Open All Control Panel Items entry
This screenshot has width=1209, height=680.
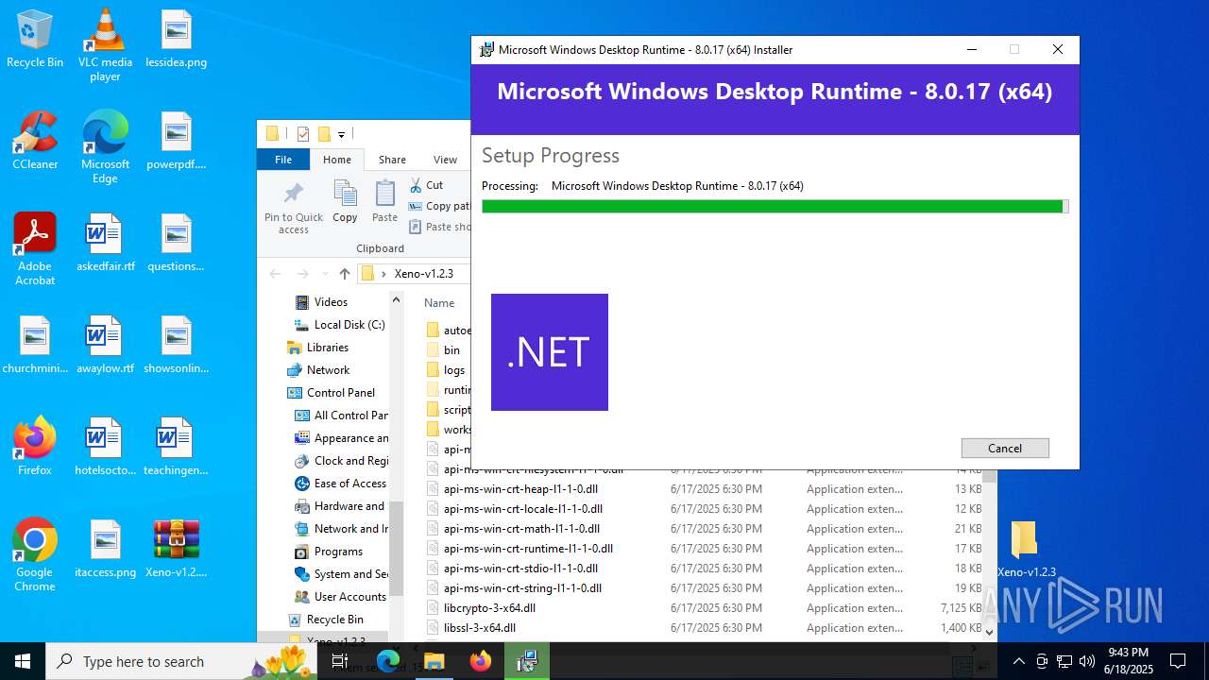click(x=341, y=416)
